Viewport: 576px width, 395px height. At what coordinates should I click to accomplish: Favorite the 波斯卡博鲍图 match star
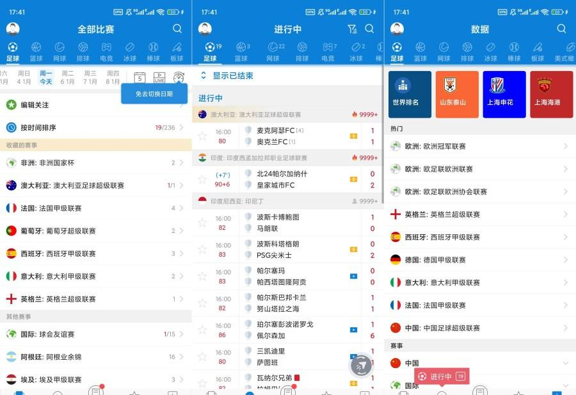pyautogui.click(x=202, y=223)
